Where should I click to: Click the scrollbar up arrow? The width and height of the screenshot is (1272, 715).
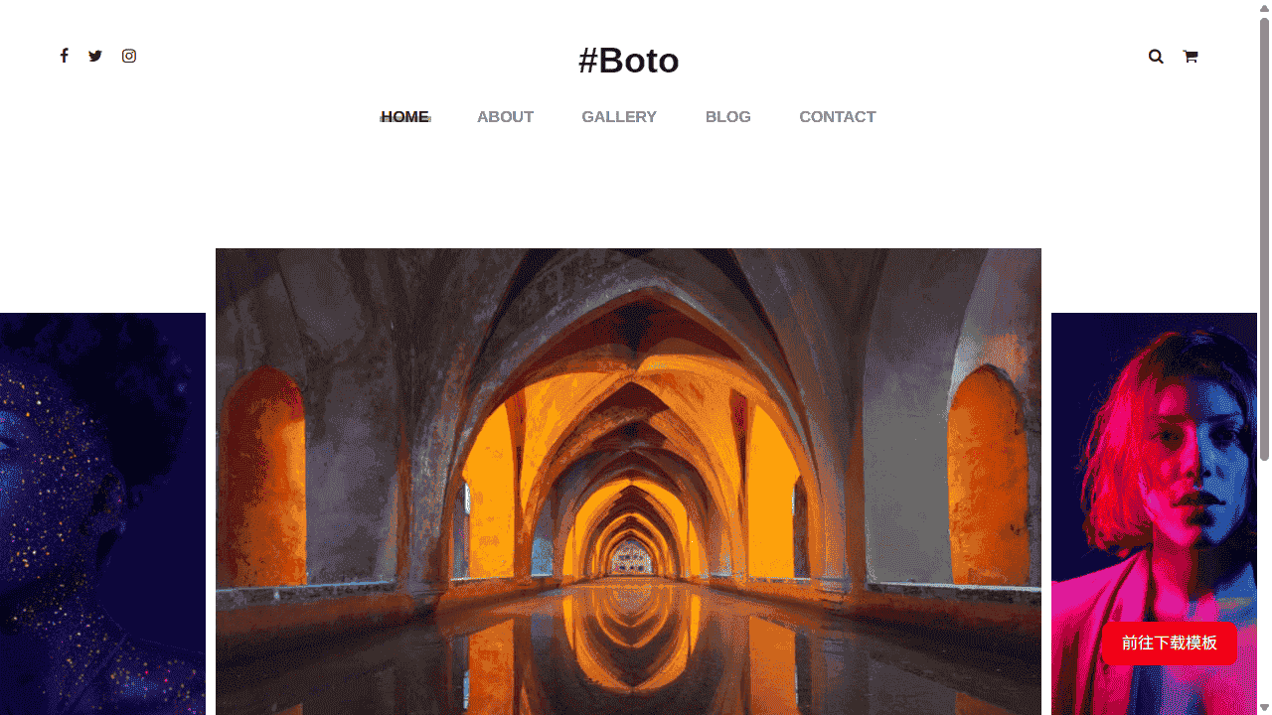pyautogui.click(x=1265, y=7)
